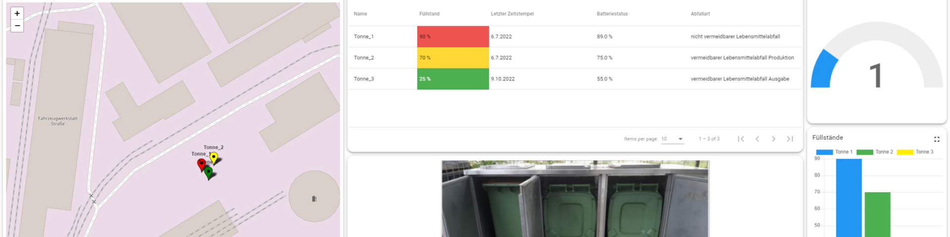The height and width of the screenshot is (237, 950).
Task: Click the yellow 70 % fill level cell
Action: (x=453, y=58)
